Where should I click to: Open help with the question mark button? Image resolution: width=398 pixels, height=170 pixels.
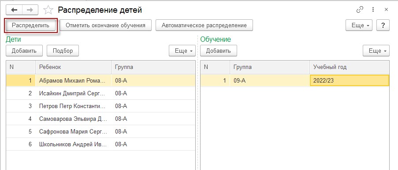(x=383, y=25)
